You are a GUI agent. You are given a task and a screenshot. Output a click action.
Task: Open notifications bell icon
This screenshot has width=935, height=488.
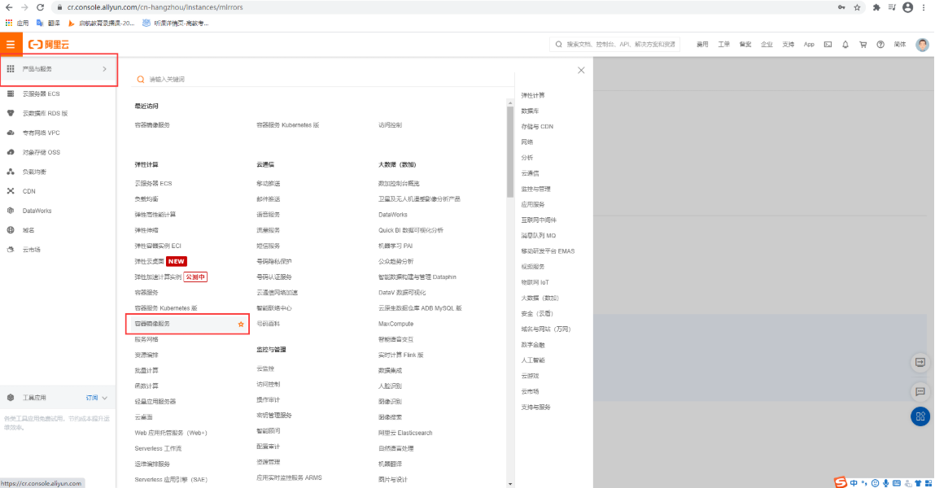pyautogui.click(x=845, y=44)
